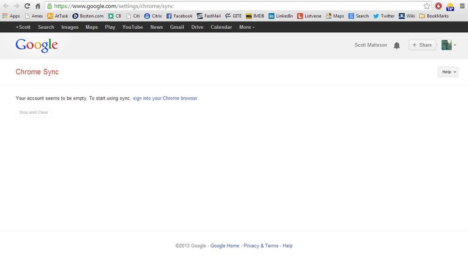The height and width of the screenshot is (266, 468).
Task: Click sign into your Chrome browser link
Action: point(165,98)
